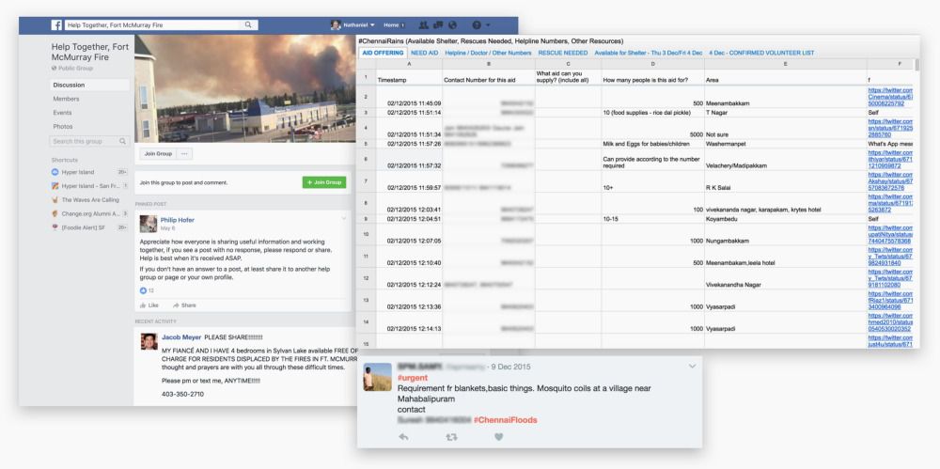
Task: Click the Facebook logo icon
Action: point(57,25)
